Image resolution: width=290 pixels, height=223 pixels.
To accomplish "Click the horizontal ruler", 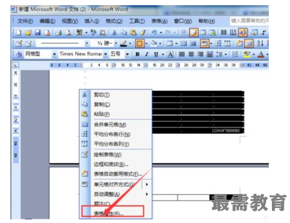I will tap(159, 65).
